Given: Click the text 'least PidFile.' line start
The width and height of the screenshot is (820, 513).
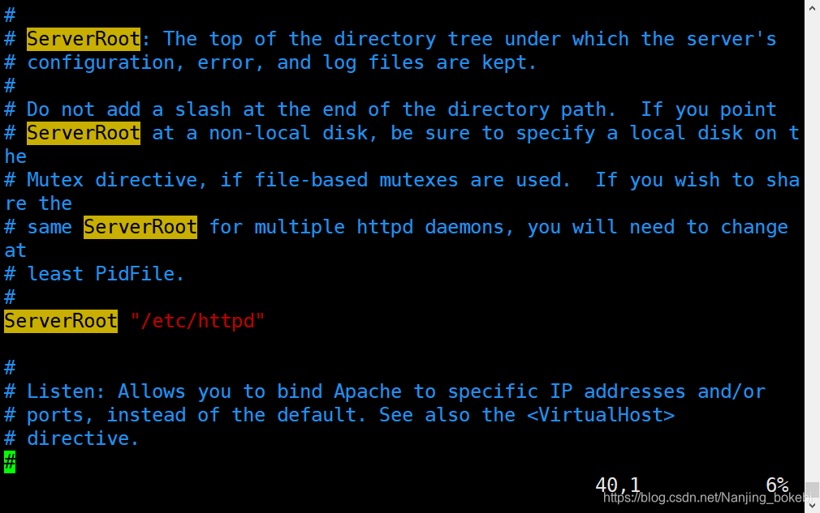Looking at the screenshot, I should [105, 274].
